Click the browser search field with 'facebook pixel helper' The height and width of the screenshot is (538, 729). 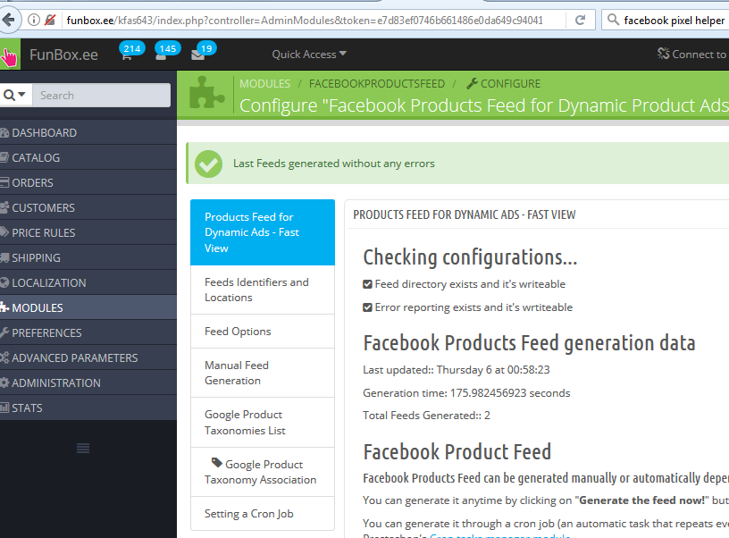coord(675,20)
